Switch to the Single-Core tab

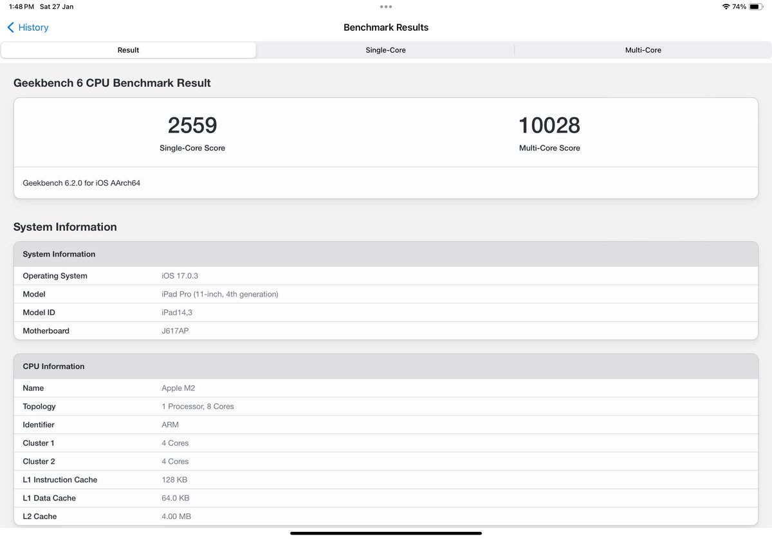tap(385, 50)
